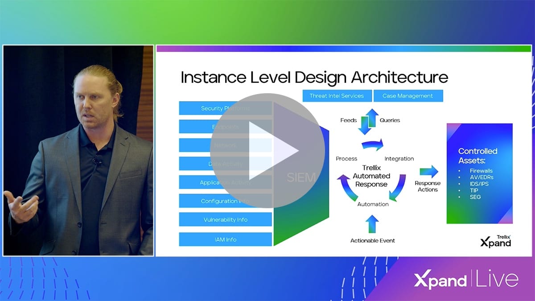Select the Configuration Info box
The height and width of the screenshot is (301, 535).
click(x=225, y=201)
